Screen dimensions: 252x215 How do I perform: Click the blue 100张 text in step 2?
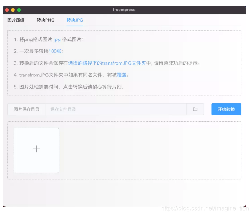point(55,51)
